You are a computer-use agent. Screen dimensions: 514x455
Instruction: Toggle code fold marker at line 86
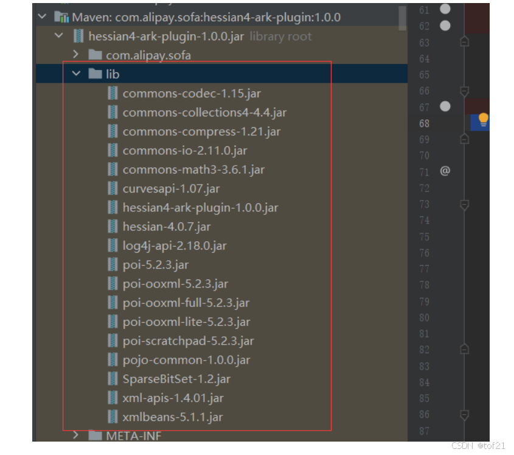click(x=464, y=415)
